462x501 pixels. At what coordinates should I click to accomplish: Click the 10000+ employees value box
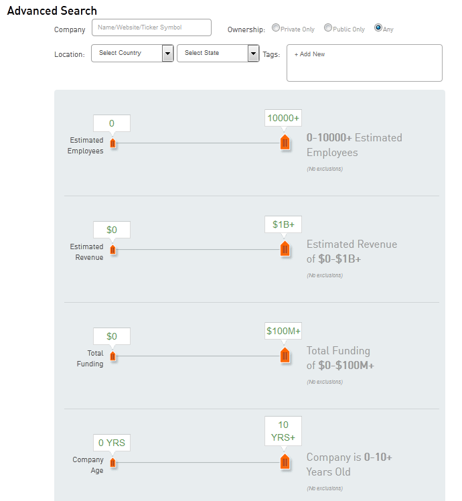coord(283,118)
